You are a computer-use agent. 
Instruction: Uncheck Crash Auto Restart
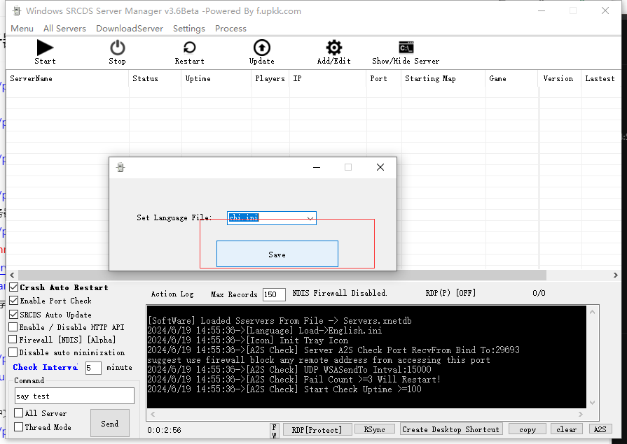[x=14, y=287]
